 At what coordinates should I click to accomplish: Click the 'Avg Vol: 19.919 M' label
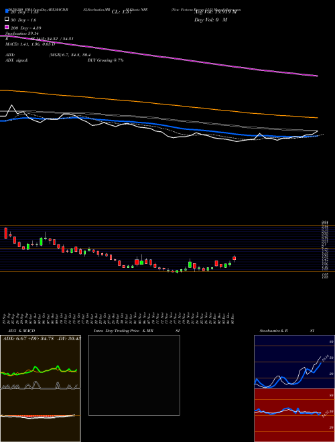215,12
